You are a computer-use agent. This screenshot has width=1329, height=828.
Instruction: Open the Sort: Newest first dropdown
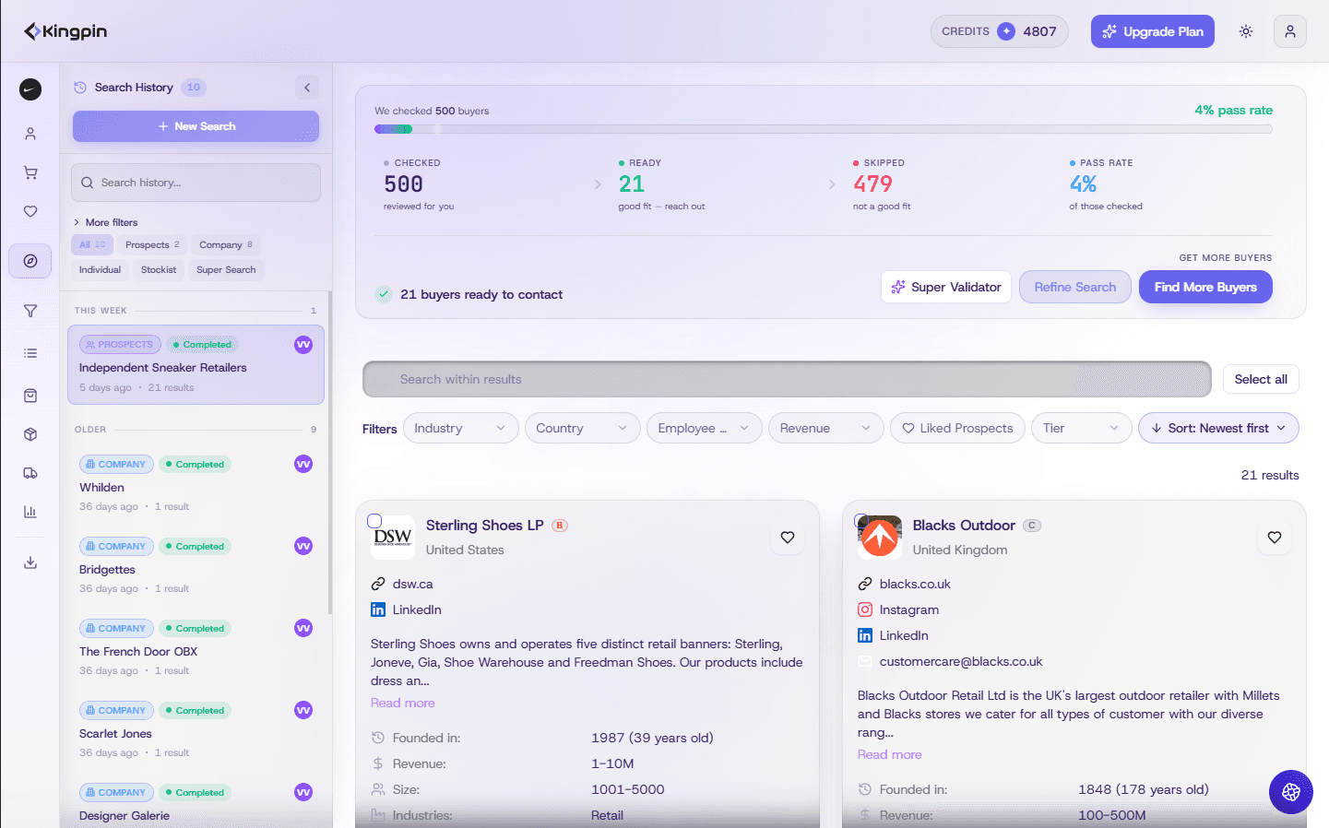(x=1218, y=428)
